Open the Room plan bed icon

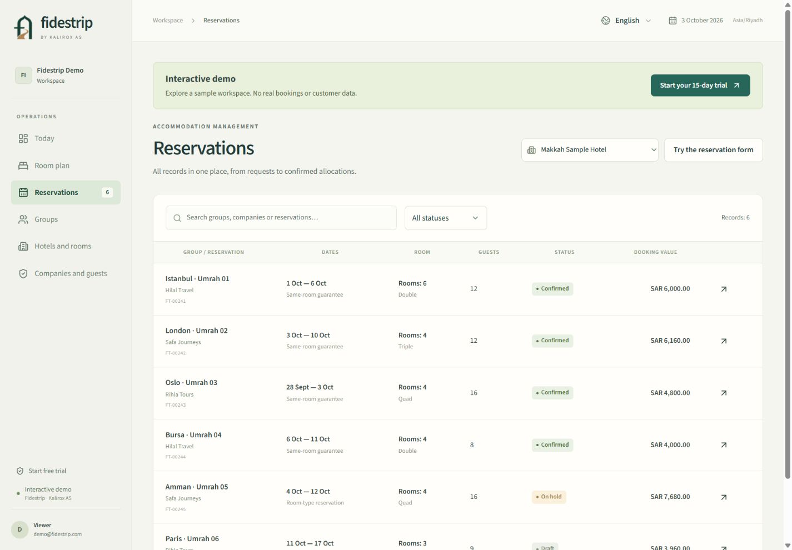coord(23,166)
